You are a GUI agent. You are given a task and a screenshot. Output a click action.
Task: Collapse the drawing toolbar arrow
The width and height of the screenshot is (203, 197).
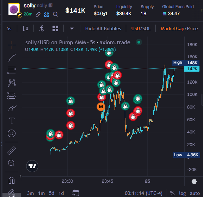[20, 176]
